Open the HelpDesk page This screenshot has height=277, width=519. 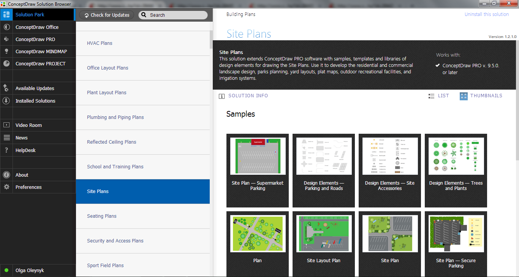point(38,150)
